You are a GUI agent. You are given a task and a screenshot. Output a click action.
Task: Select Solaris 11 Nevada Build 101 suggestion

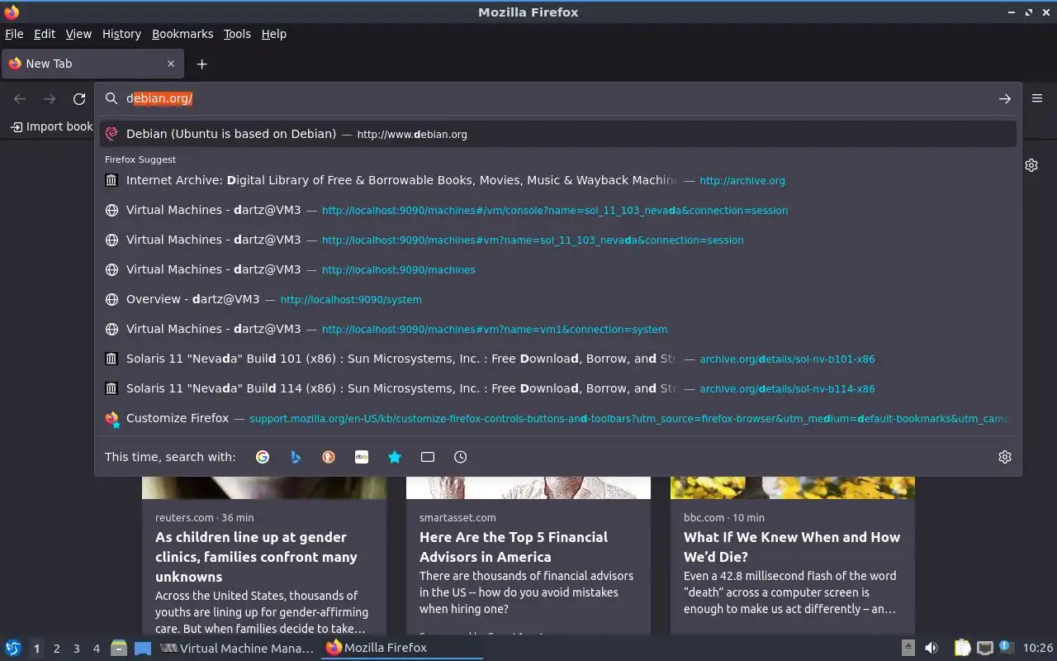pos(558,359)
